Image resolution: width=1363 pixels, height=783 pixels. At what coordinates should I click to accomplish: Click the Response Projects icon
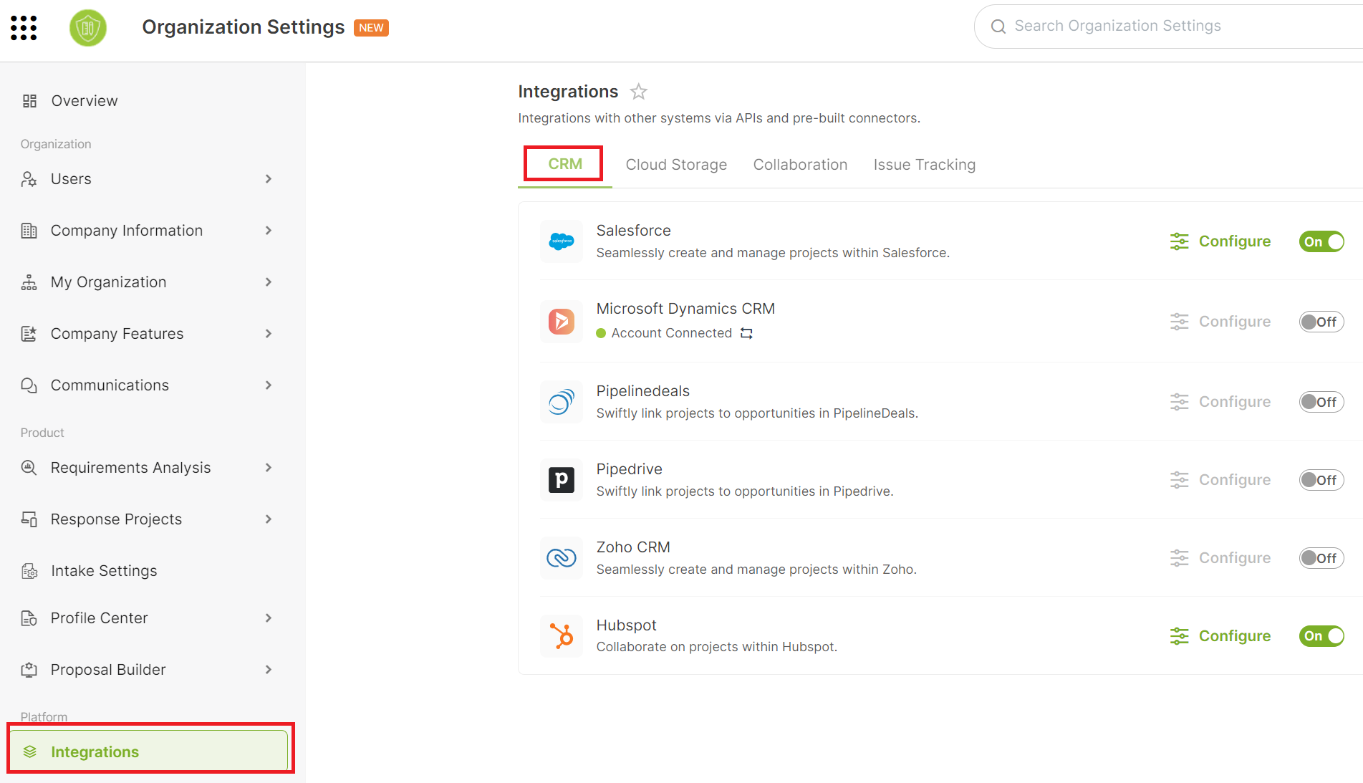point(29,519)
